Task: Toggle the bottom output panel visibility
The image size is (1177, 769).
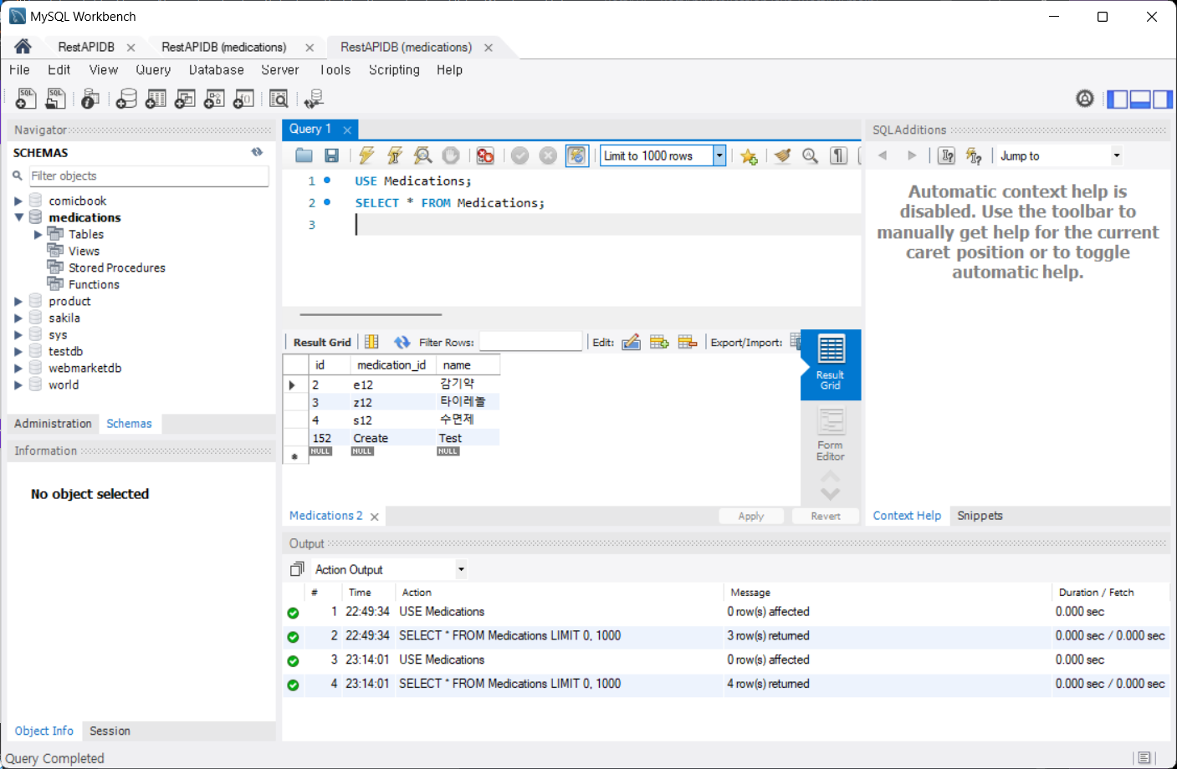Action: coord(1140,99)
